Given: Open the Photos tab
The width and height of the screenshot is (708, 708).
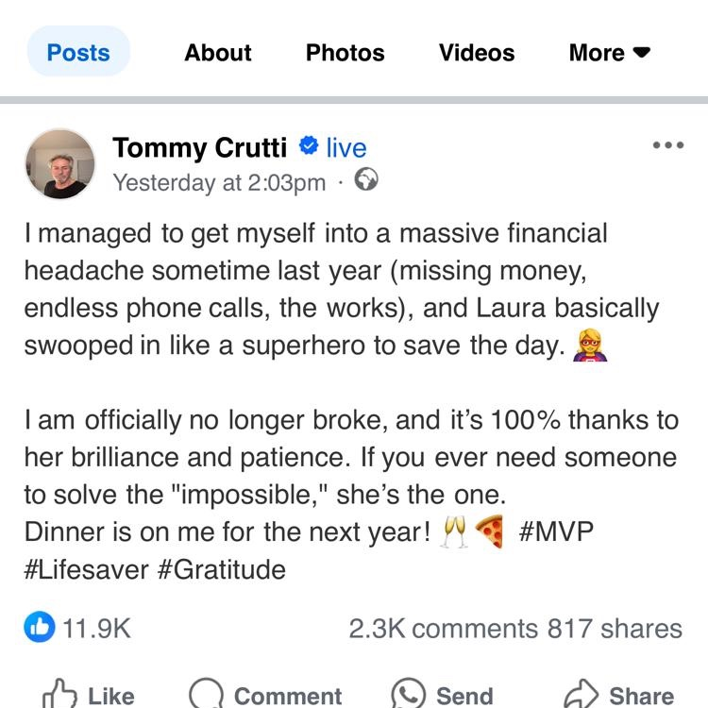Looking at the screenshot, I should click(345, 53).
